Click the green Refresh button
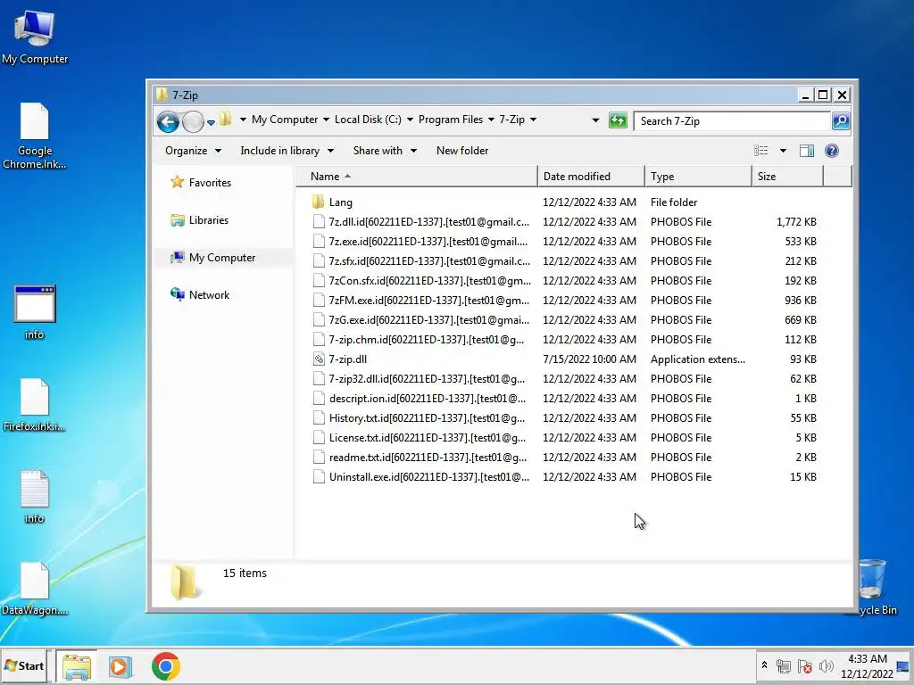Viewport: 914px width, 685px height. tap(618, 120)
